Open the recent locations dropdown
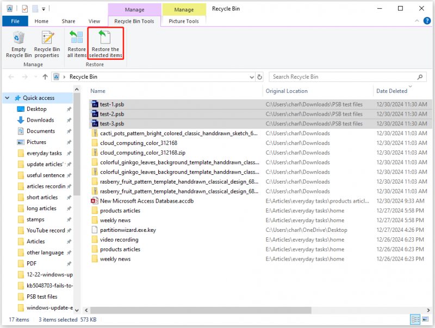The image size is (435, 328). pyautogui.click(x=35, y=77)
